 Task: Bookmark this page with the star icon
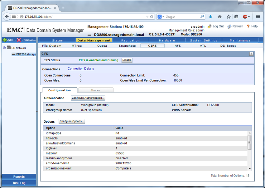pos(229,16)
